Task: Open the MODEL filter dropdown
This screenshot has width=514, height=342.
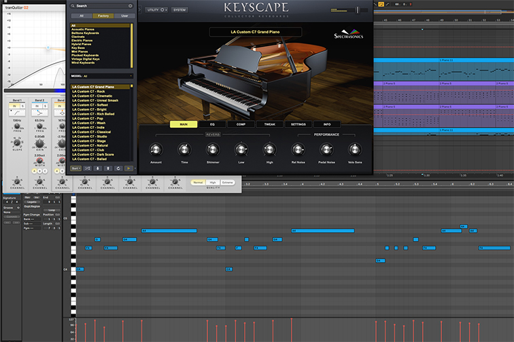Action: pos(101,76)
